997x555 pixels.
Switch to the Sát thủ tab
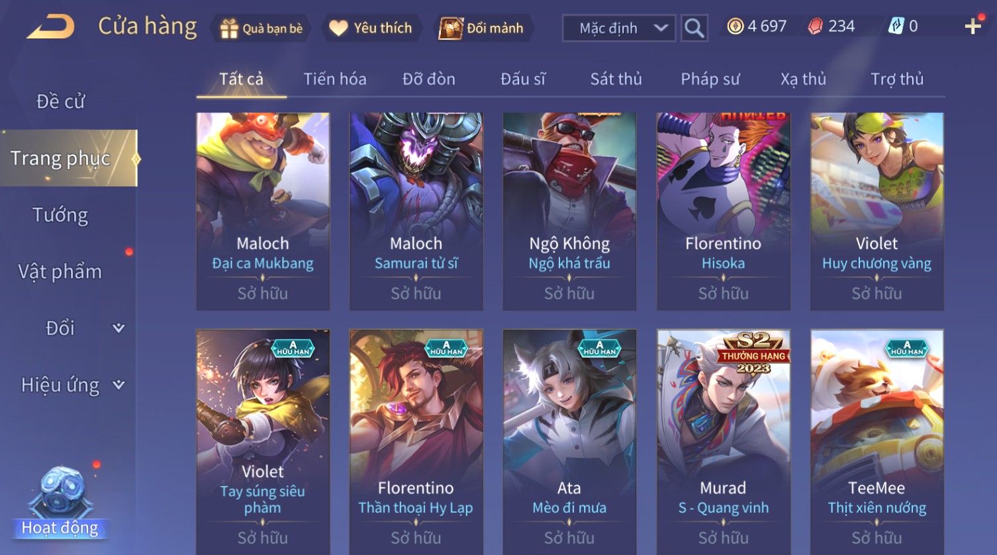click(616, 79)
